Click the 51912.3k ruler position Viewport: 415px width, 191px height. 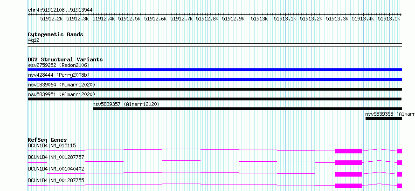point(77,19)
